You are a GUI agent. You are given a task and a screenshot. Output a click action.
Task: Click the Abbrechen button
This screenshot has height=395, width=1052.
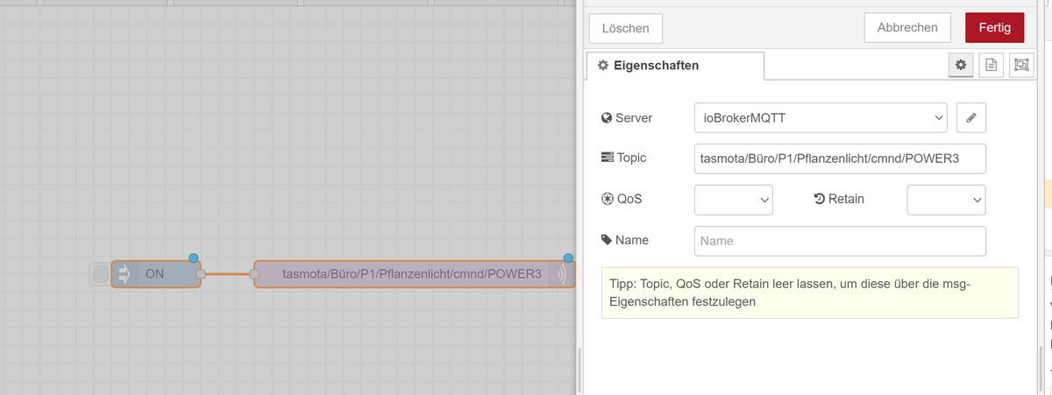(x=907, y=27)
